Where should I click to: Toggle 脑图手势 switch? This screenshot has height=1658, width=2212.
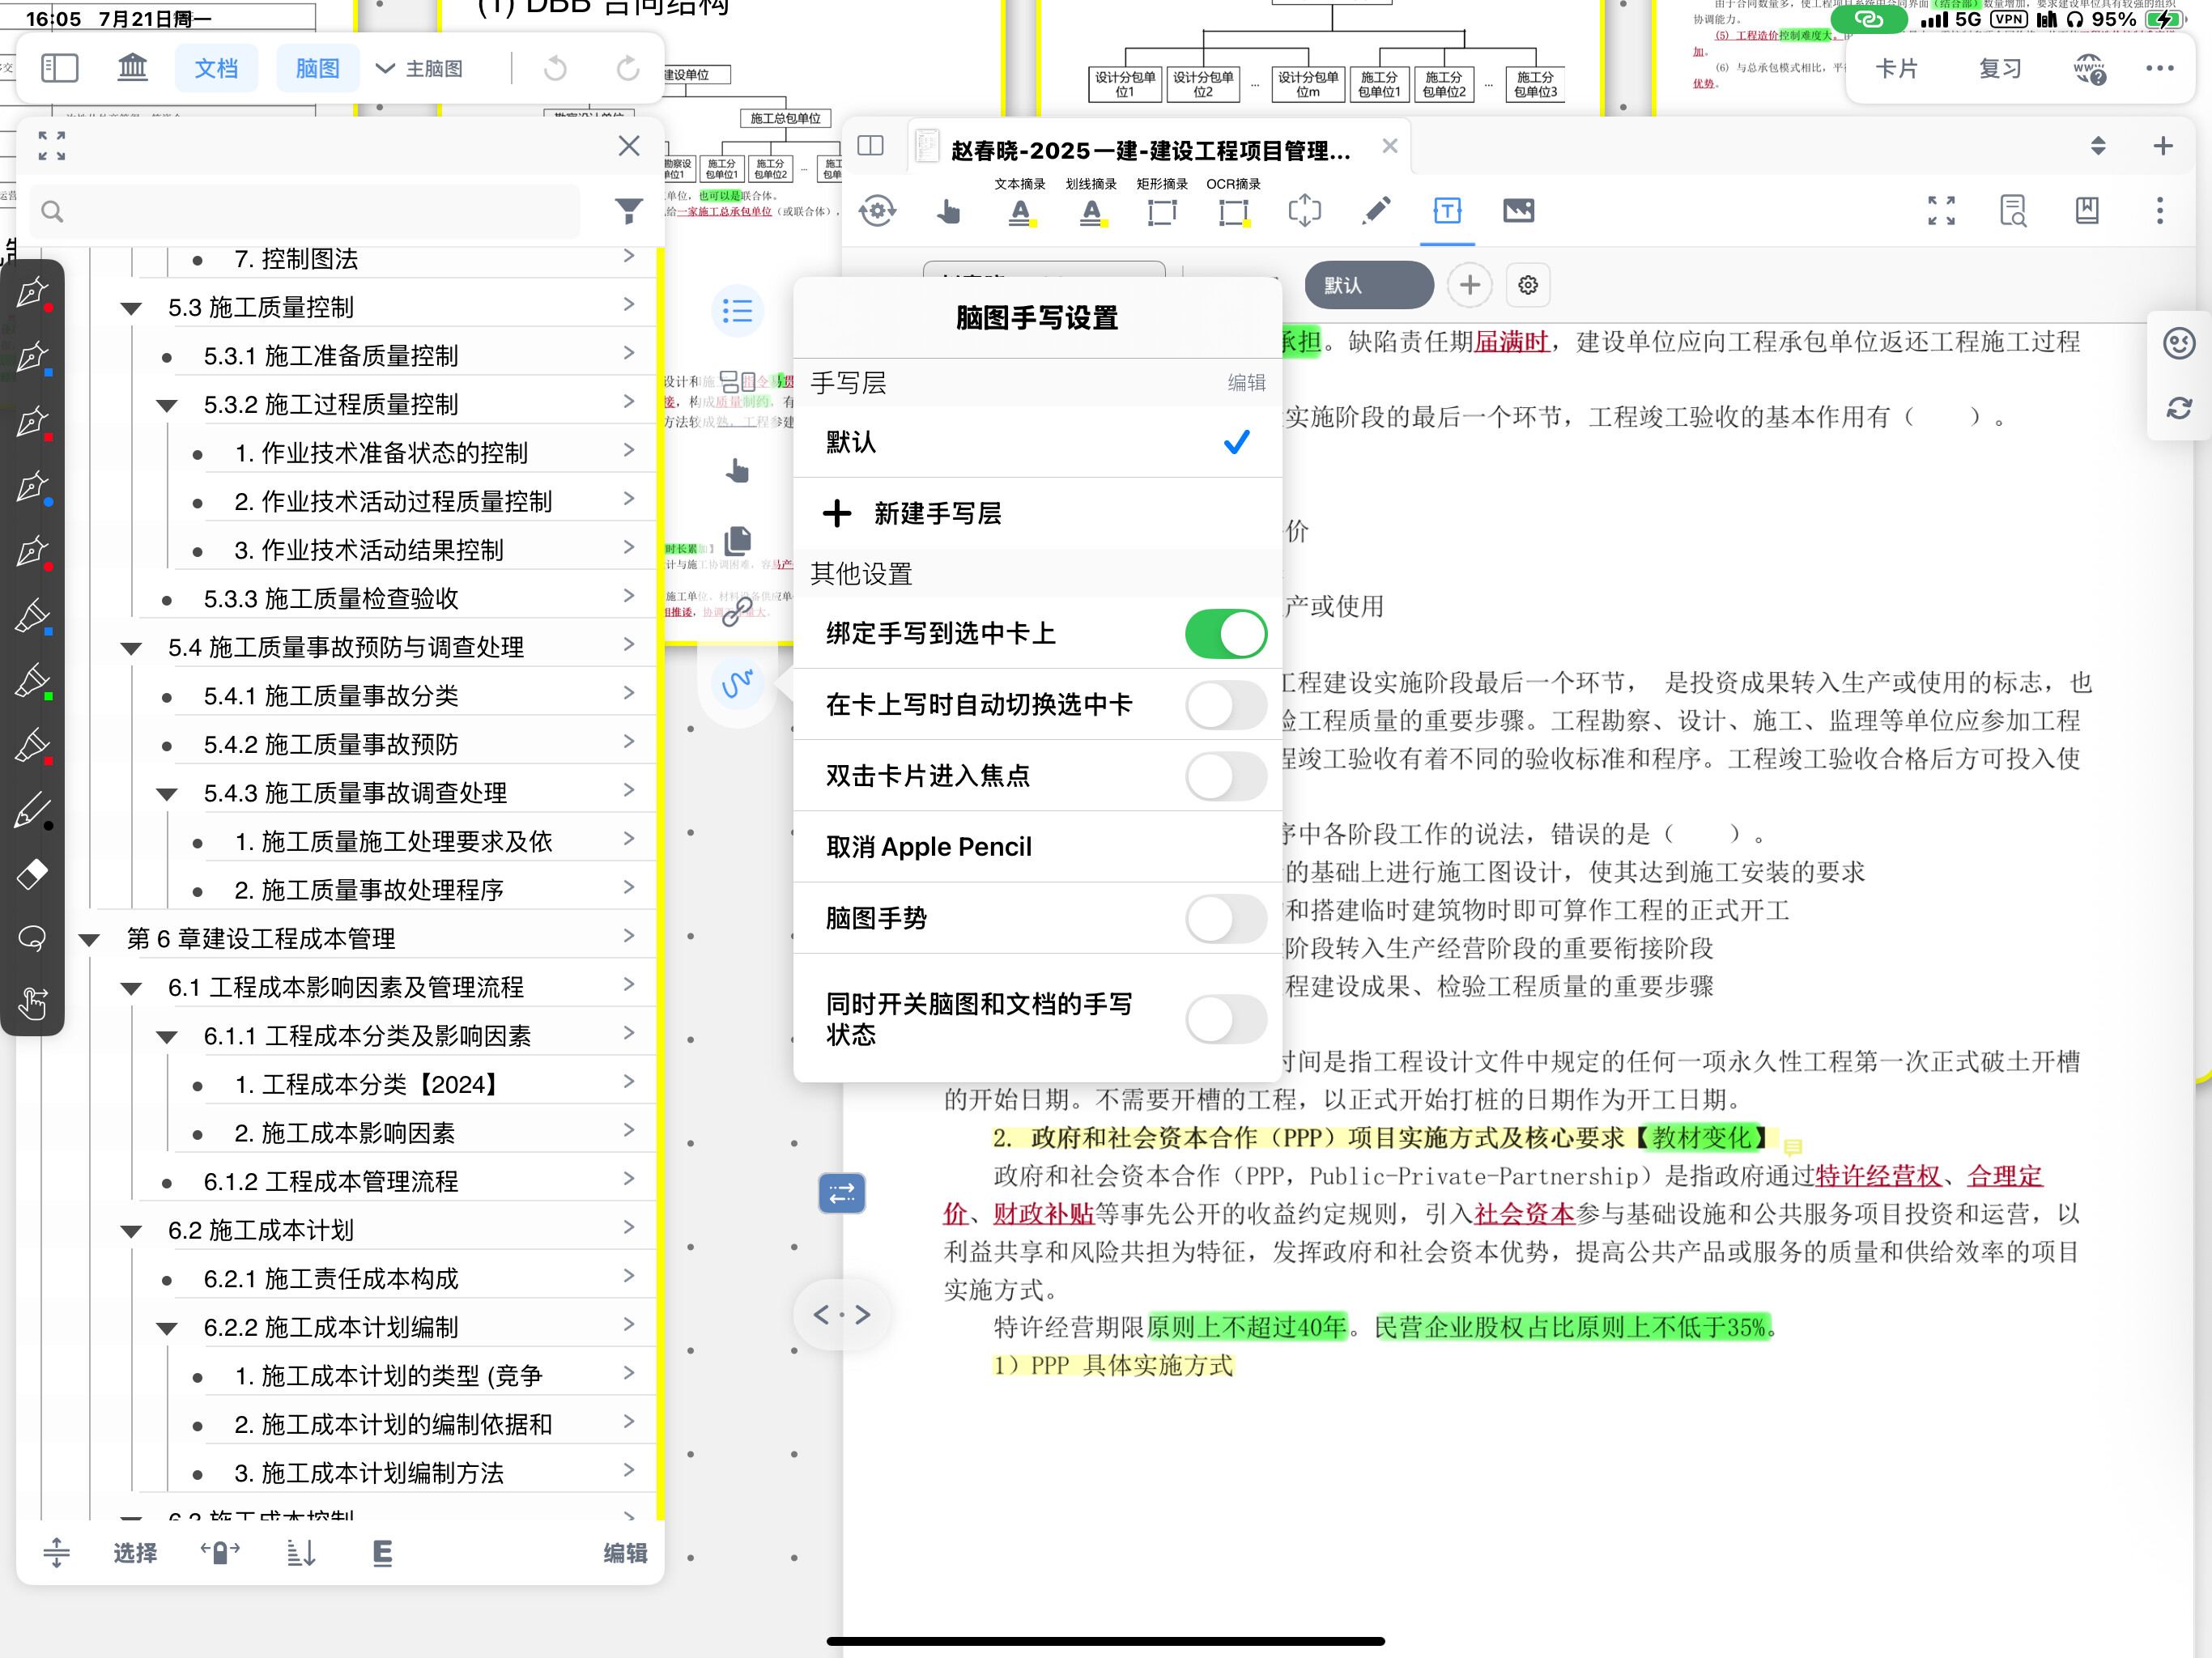(x=1226, y=918)
